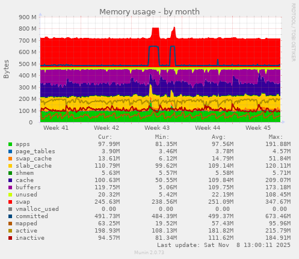Image resolution: width=299 pixels, height=259 pixels.
Task: Click the 'page_tables' legend label
Action: tap(35, 151)
